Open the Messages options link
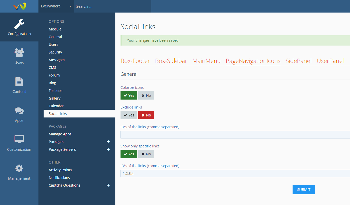This screenshot has width=350, height=205. [x=57, y=60]
